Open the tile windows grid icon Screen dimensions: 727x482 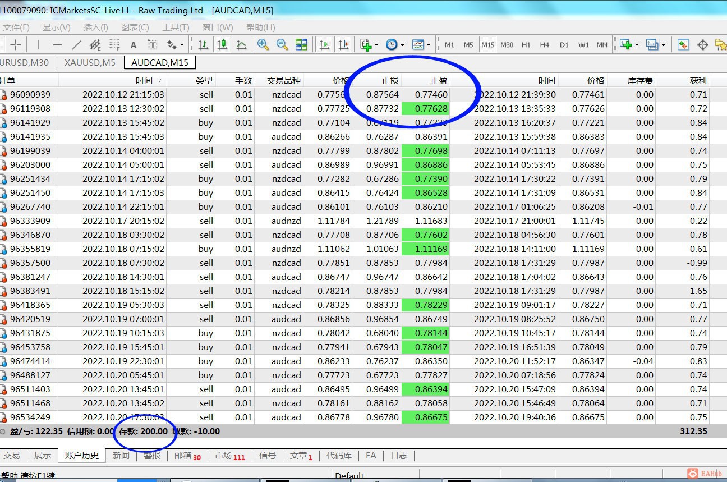301,45
